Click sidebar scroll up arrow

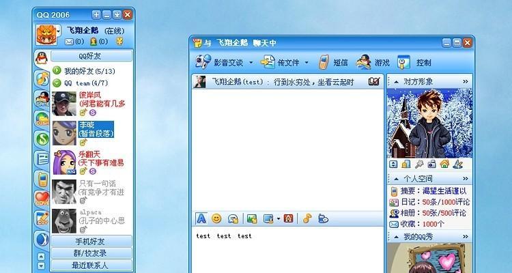41,257
